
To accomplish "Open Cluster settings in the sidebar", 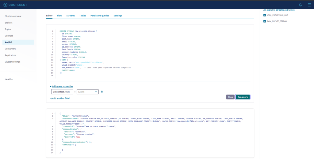I will (x=13, y=62).
